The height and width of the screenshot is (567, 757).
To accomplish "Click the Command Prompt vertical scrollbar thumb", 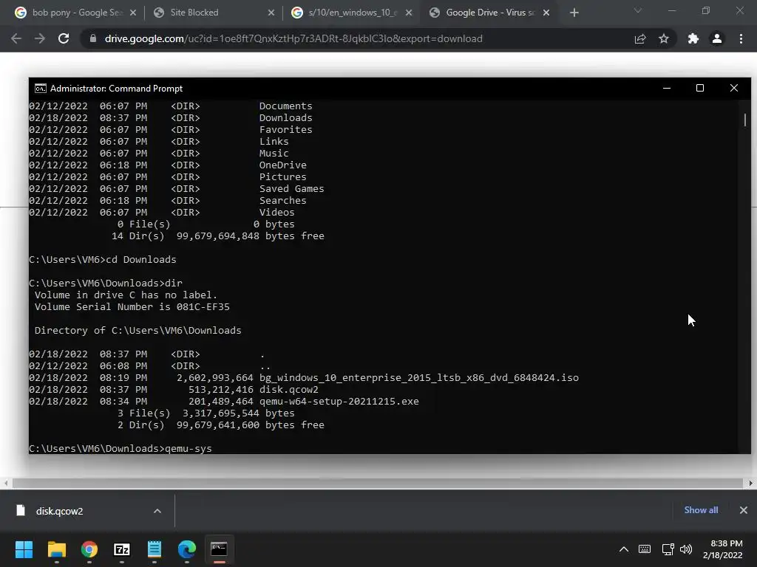I will (x=745, y=120).
